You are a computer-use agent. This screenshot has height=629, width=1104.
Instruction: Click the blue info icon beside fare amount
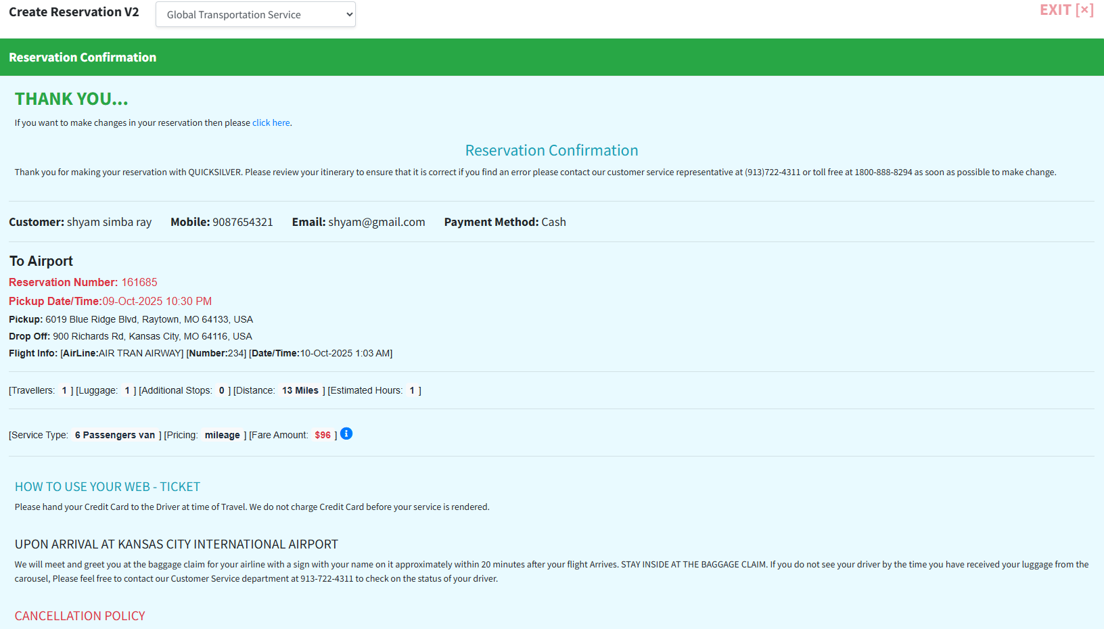346,434
